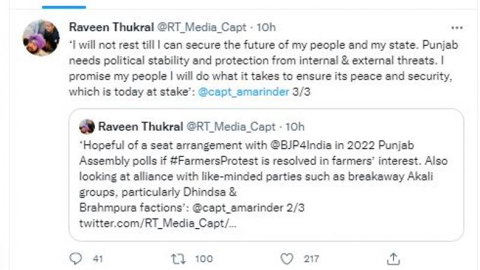The width and height of the screenshot is (480, 270).
Task: Like the tweet with the heart icon
Action: tap(287, 258)
